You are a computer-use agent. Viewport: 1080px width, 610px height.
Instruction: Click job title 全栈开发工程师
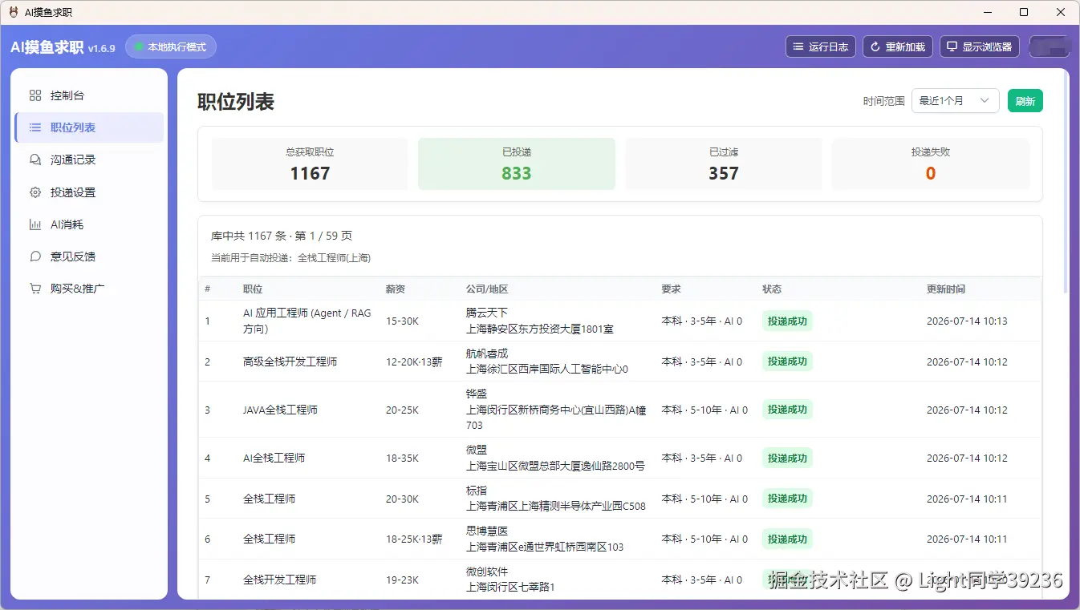pyautogui.click(x=279, y=580)
